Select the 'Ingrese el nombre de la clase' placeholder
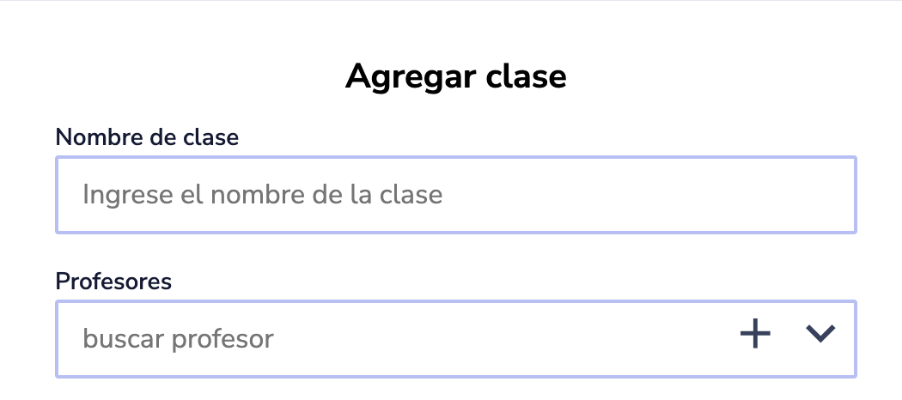Screen dimensions: 902x400 tap(262, 195)
